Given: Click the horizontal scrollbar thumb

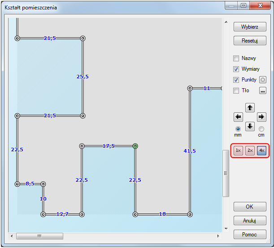Looking at the screenshot, I should click(39, 236).
